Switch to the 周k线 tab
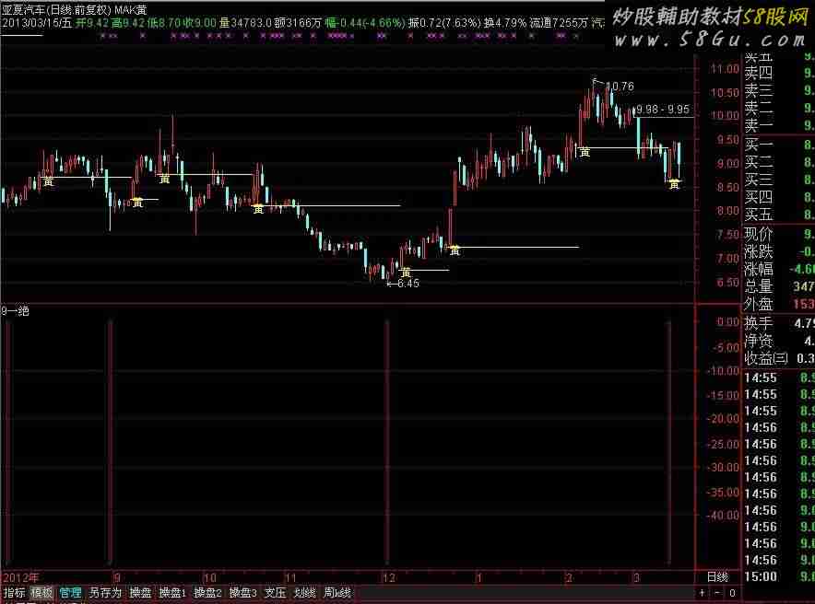 tap(337, 593)
